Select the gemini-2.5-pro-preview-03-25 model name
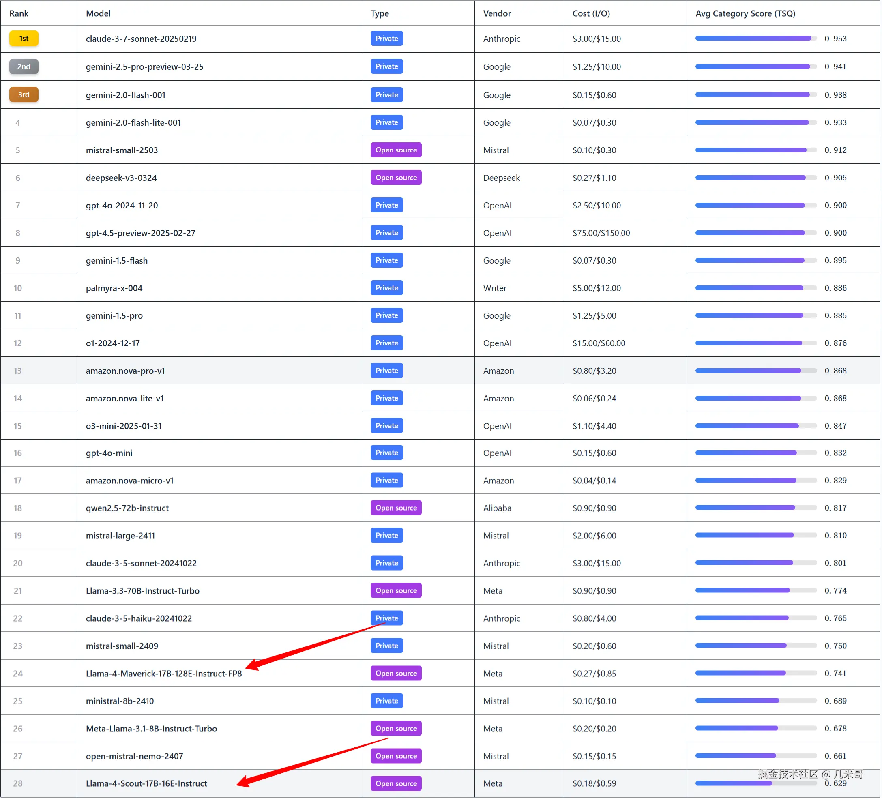 point(144,66)
